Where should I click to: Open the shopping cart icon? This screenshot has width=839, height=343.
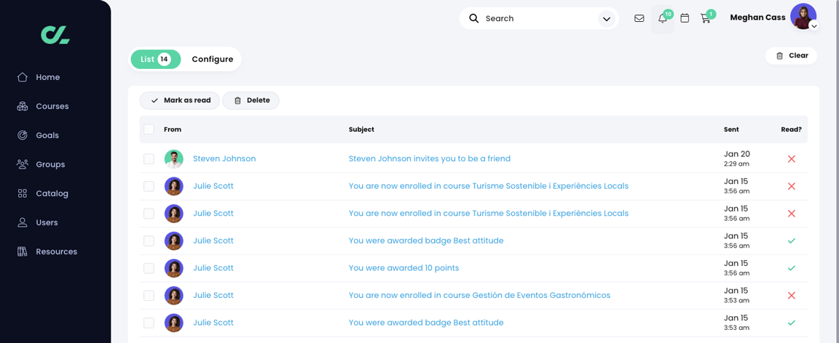[x=705, y=19]
